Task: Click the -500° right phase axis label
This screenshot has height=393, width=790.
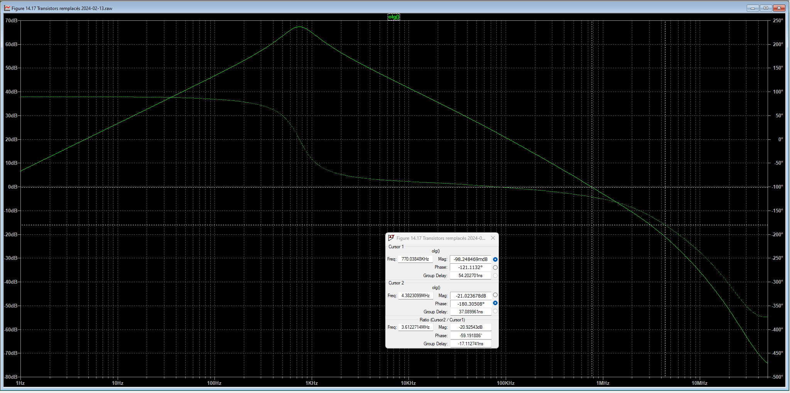Action: coord(777,377)
